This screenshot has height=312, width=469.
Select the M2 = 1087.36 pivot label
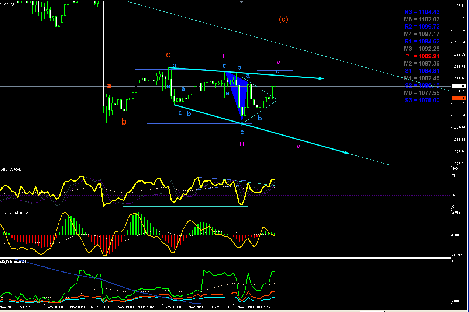tap(422, 63)
